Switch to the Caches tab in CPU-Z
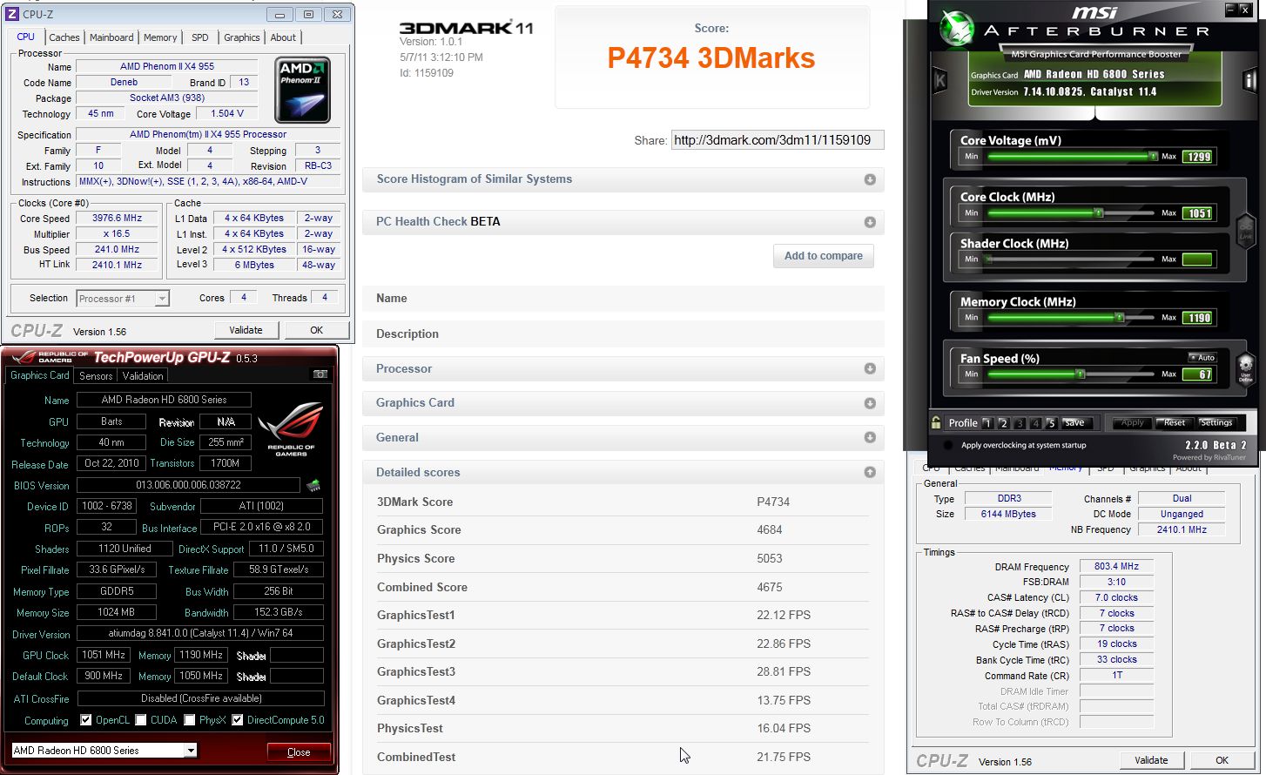 [x=64, y=37]
